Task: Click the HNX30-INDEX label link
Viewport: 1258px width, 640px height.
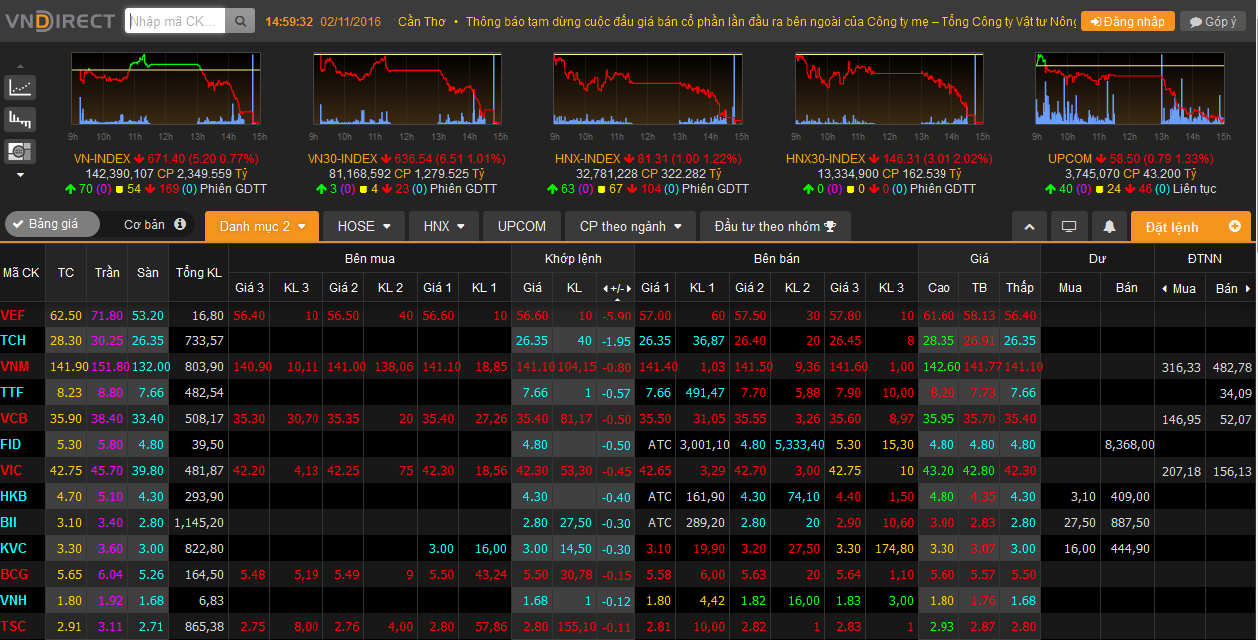Action: pyautogui.click(x=825, y=158)
